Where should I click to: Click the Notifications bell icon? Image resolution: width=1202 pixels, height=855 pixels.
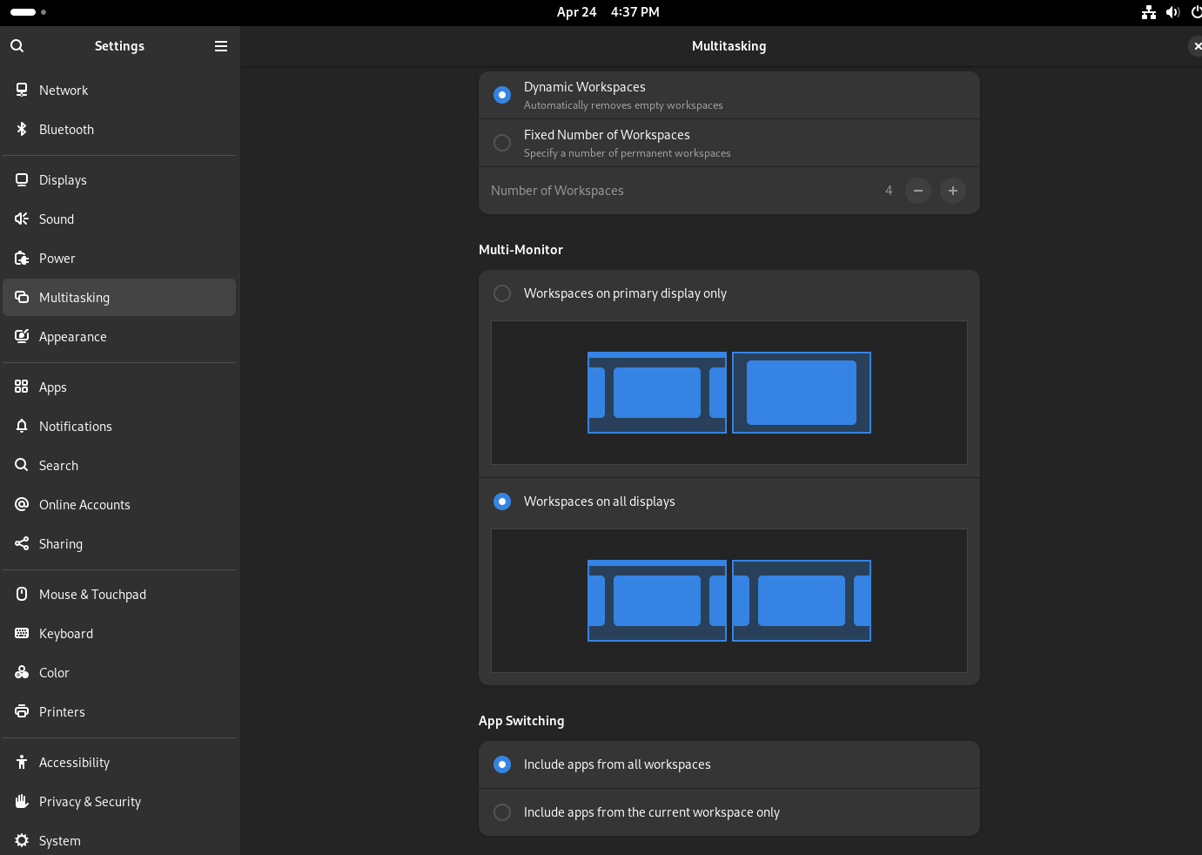[x=22, y=427]
